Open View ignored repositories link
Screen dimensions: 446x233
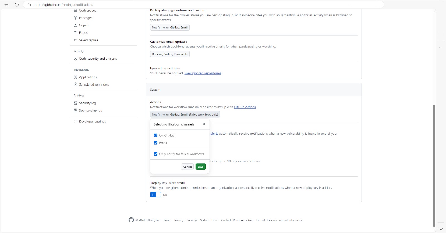point(203,73)
